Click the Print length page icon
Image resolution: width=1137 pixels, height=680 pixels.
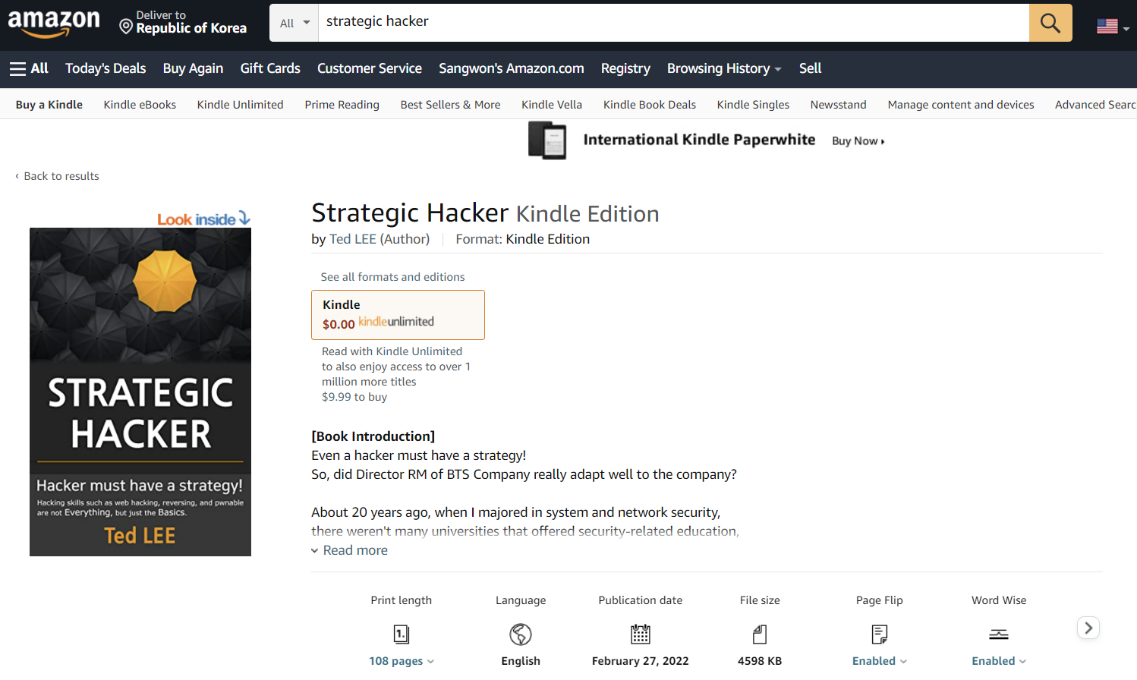402,634
